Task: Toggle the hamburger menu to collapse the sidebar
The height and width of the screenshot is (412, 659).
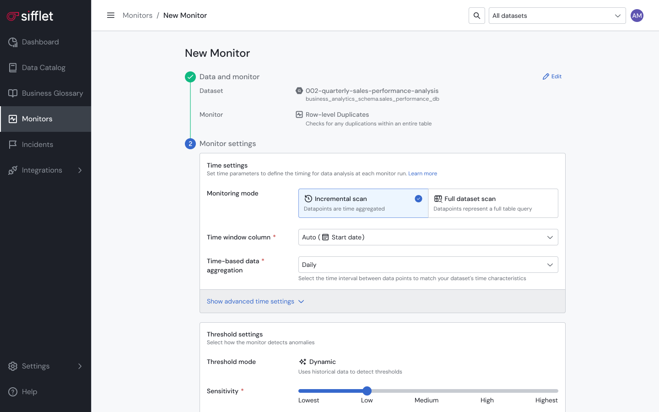Action: [x=111, y=16]
